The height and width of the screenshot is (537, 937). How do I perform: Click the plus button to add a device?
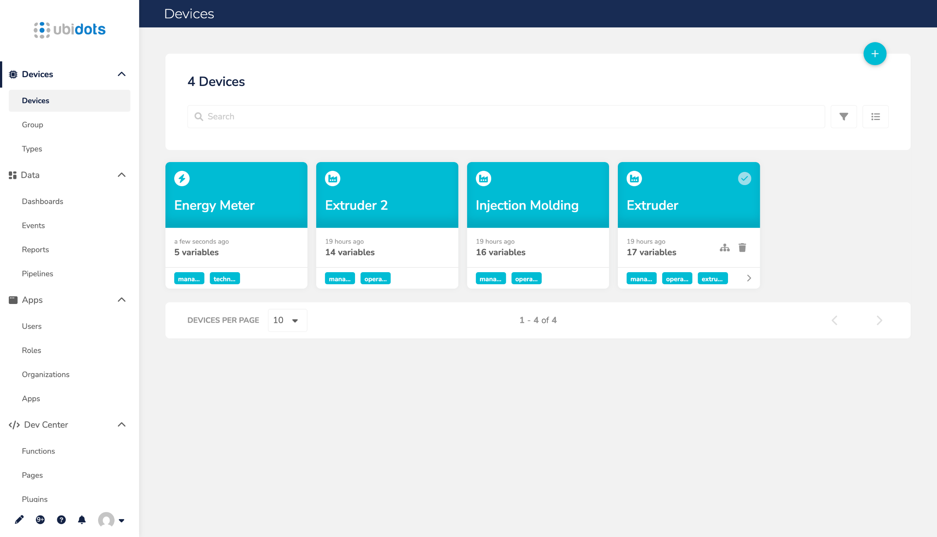874,54
